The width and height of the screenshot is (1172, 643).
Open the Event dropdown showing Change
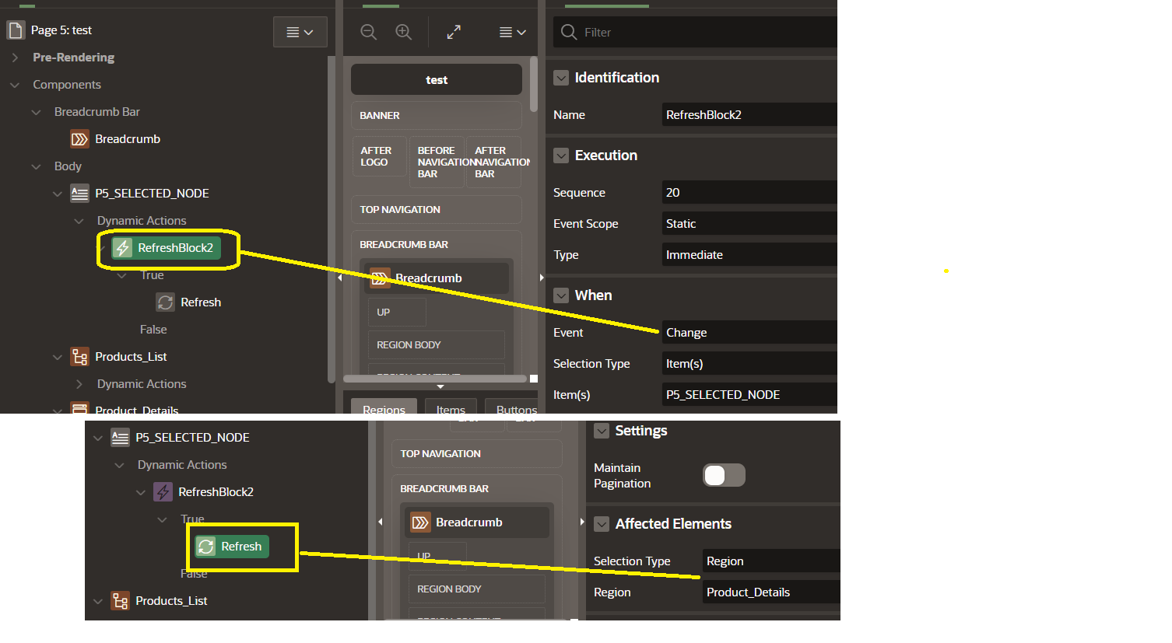[749, 333]
